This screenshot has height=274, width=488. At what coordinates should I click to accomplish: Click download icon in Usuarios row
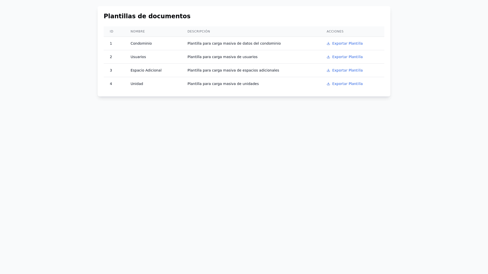click(328, 57)
